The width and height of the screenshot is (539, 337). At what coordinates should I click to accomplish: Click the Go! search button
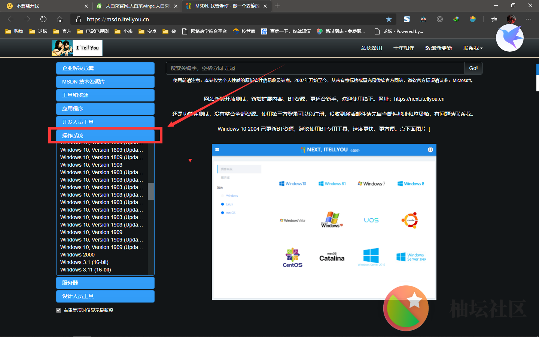click(473, 68)
